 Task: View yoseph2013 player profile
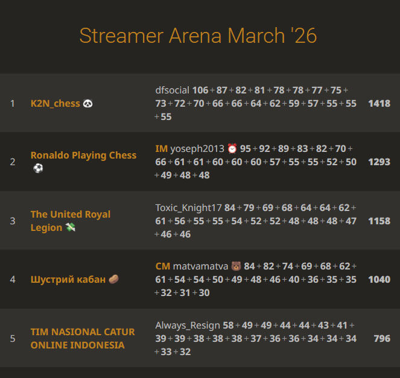coord(197,148)
